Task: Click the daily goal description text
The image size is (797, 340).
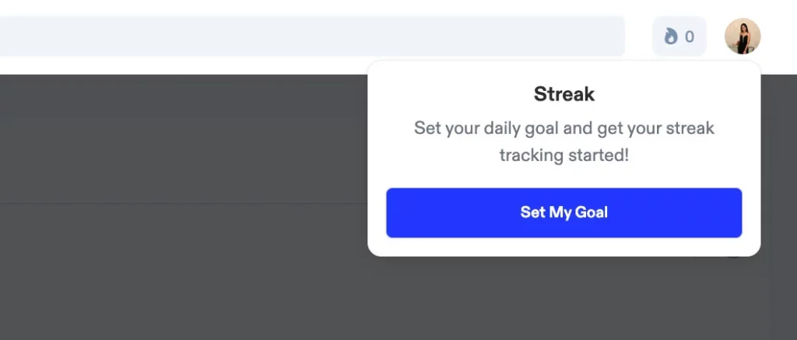Action: (x=564, y=141)
